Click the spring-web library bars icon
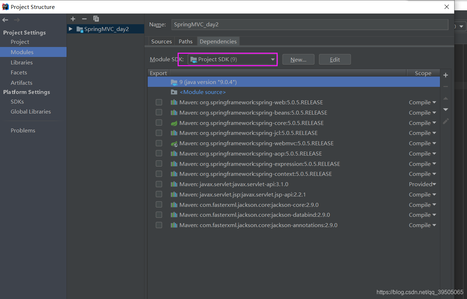Screen dimensions: 467x299 (x=174, y=103)
